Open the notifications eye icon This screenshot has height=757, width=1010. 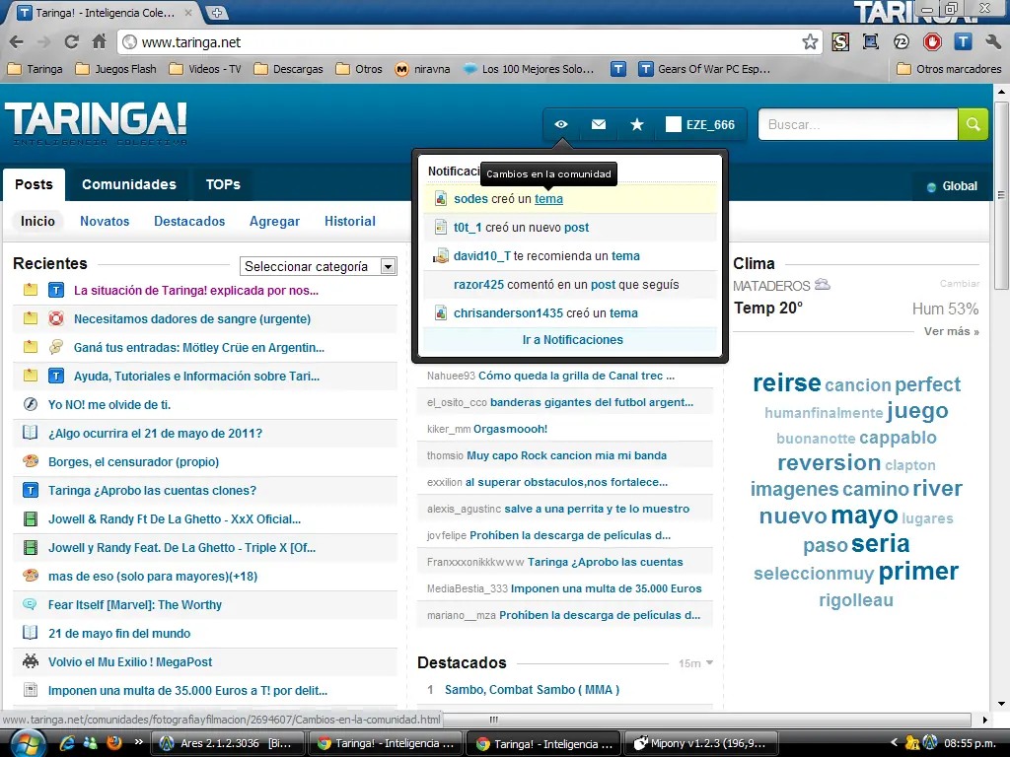pos(561,124)
